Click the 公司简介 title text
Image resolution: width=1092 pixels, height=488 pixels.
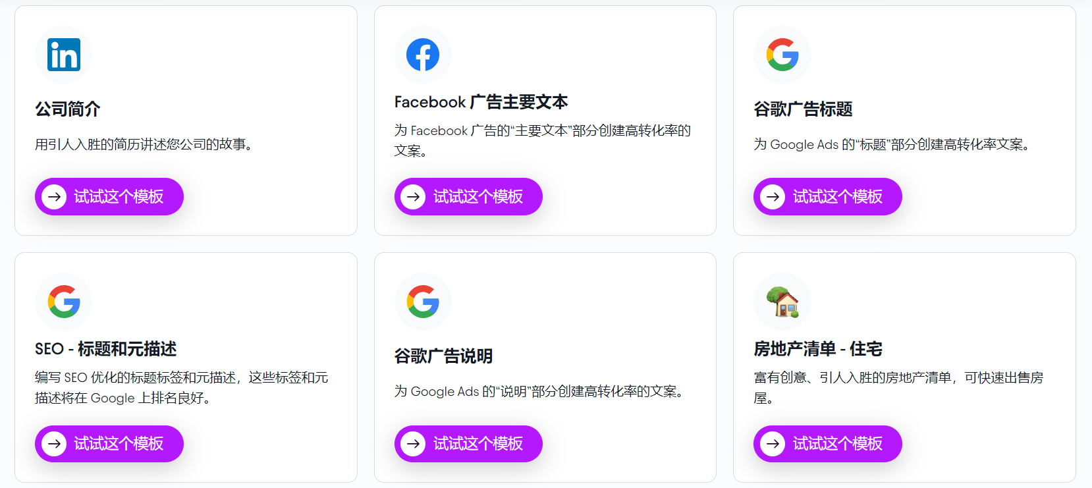click(x=67, y=109)
